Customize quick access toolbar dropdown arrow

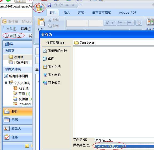pos(81,5)
